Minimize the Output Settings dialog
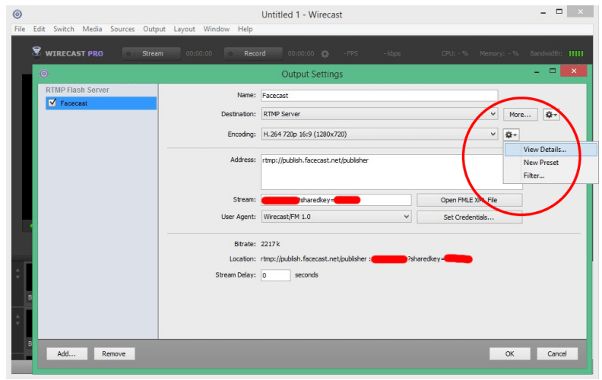The image size is (602, 380). click(x=537, y=71)
